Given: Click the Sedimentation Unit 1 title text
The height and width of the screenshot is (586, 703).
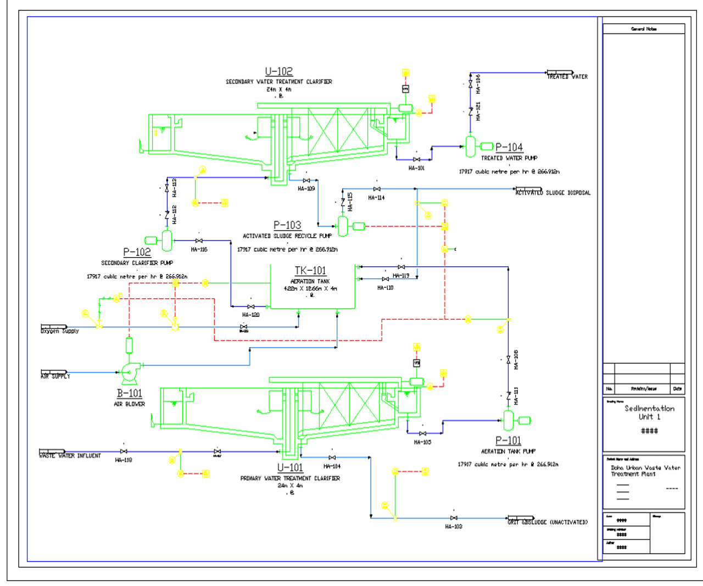Looking at the screenshot, I should coord(649,412).
